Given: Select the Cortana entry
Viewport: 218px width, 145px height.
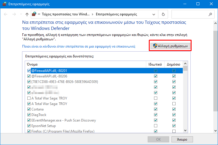Looking at the screenshot, I should pos(104,109).
